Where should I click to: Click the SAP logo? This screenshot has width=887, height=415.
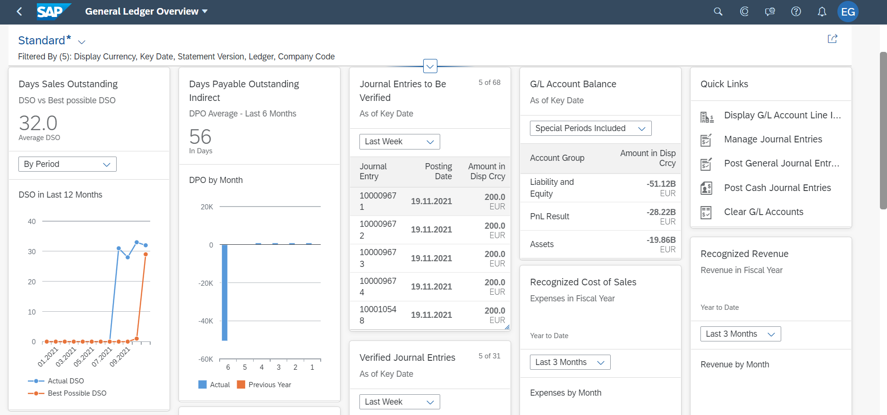coord(54,11)
